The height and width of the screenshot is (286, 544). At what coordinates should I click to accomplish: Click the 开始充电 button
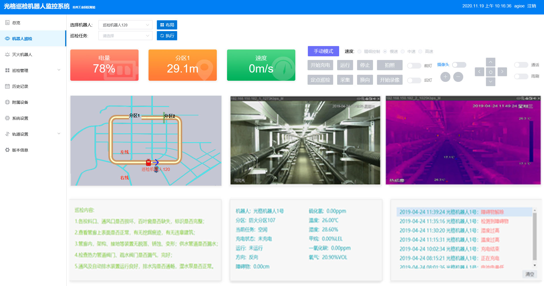click(x=320, y=65)
